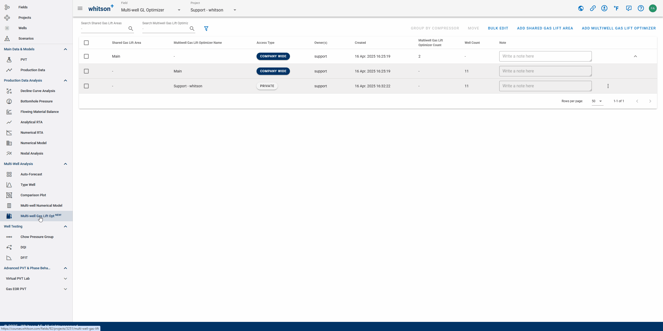Viewport: 663px width, 331px height.
Task: Click the Numerical RTA icon
Action: point(9,132)
